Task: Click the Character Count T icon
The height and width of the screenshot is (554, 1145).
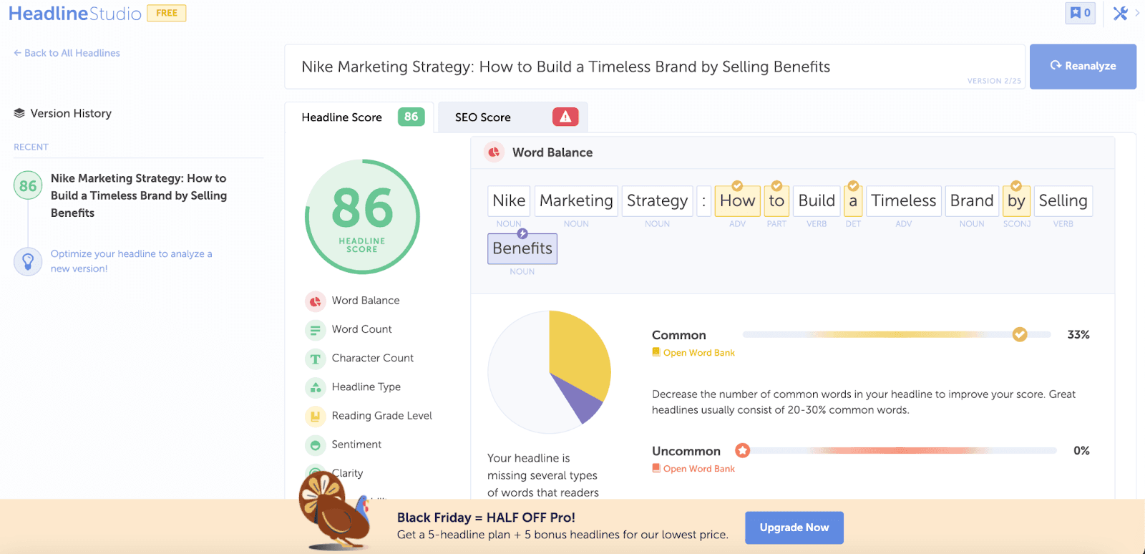Action: tap(315, 359)
